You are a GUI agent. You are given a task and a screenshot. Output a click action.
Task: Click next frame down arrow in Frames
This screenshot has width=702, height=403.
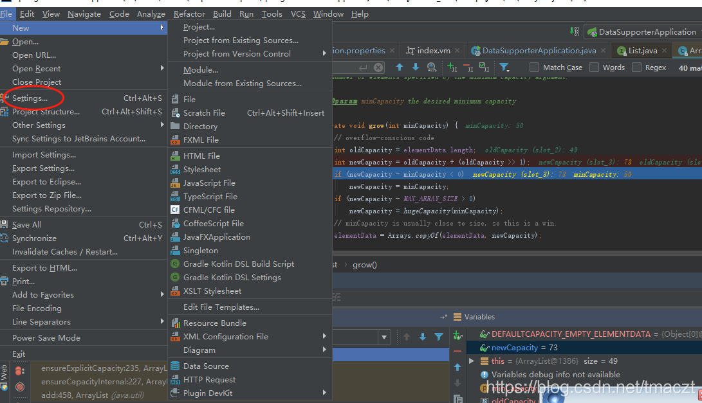point(423,337)
